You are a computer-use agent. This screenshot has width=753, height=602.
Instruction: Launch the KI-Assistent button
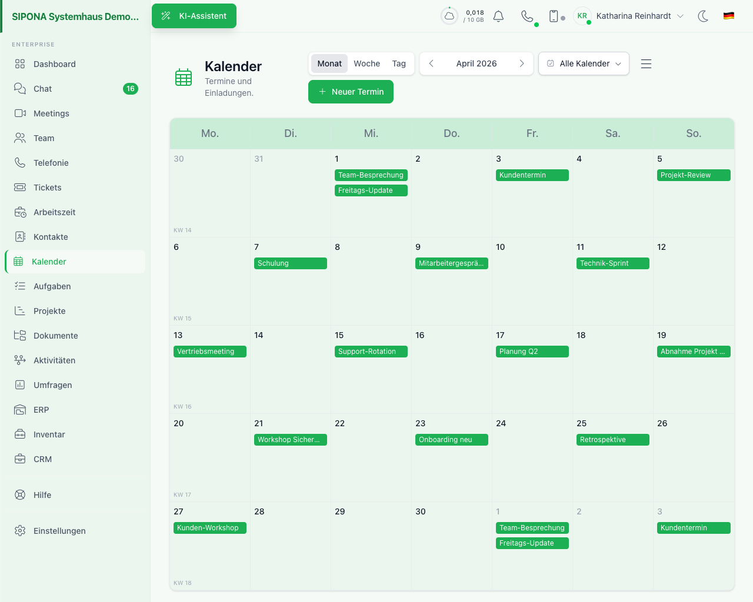point(194,16)
